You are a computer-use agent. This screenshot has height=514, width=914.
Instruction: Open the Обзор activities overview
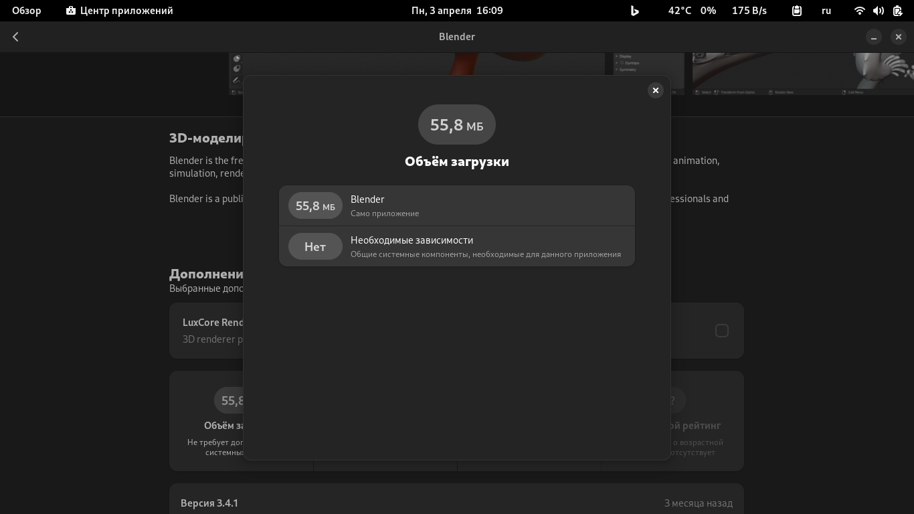pos(27,11)
